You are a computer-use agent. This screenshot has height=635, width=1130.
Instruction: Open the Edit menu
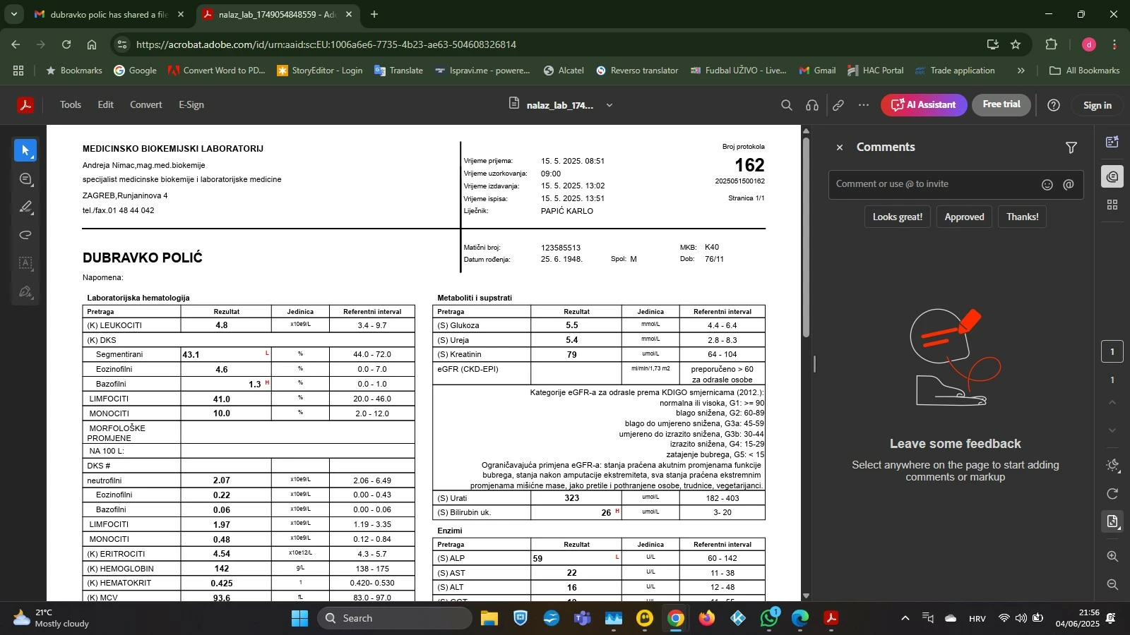(106, 105)
